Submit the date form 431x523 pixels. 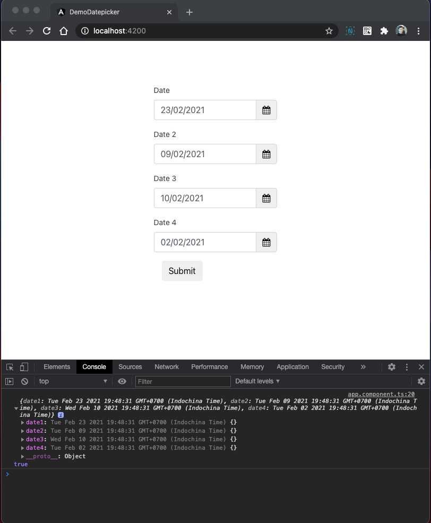[182, 271]
